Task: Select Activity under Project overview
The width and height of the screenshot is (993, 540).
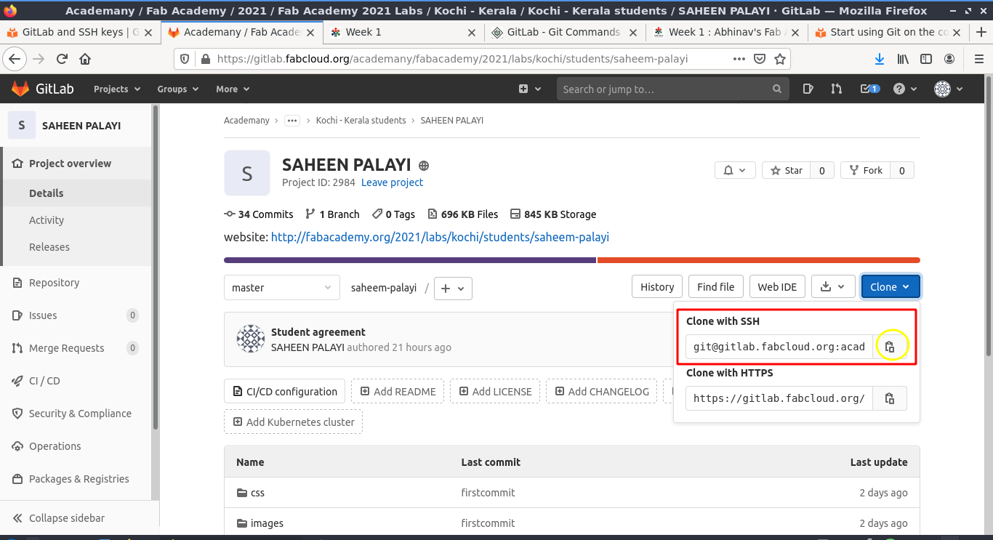Action: pyautogui.click(x=47, y=220)
